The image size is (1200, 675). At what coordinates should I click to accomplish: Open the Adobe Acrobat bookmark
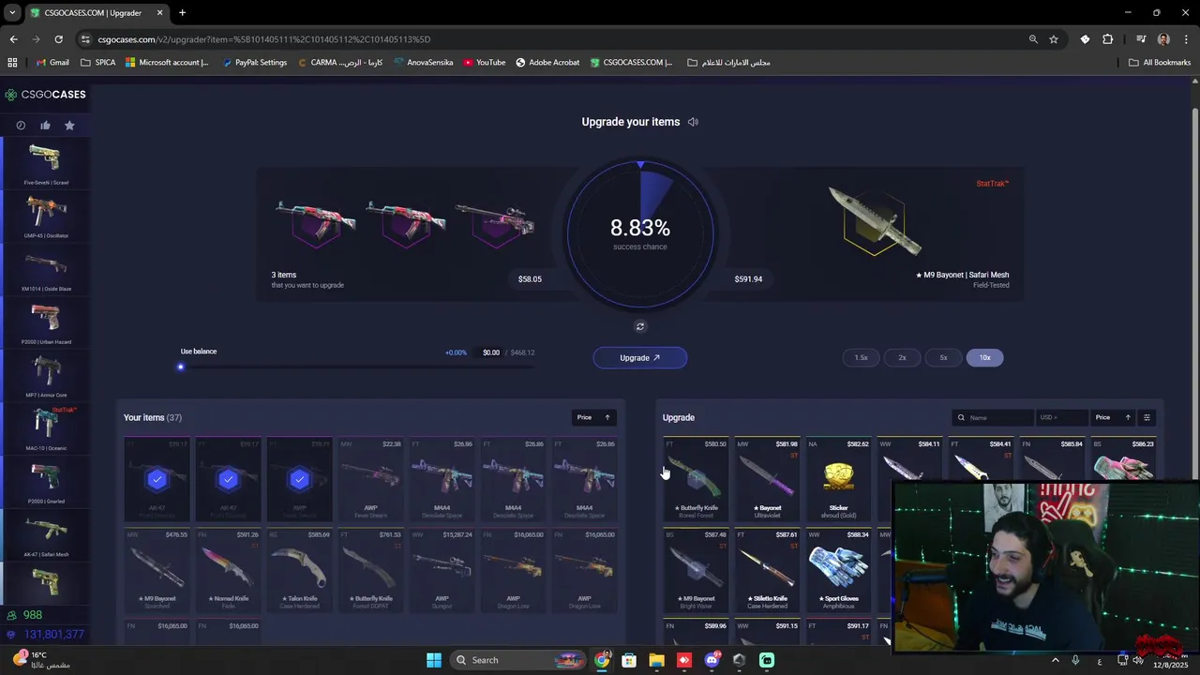tap(547, 63)
